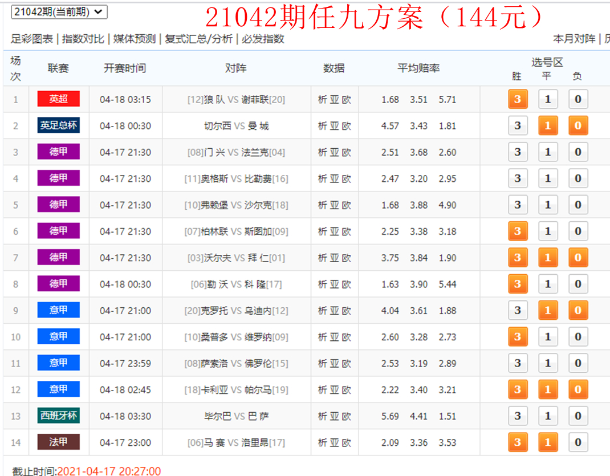Click the 英超 league tag in row 1
Image resolution: width=610 pixels, height=476 pixels.
tap(58, 99)
